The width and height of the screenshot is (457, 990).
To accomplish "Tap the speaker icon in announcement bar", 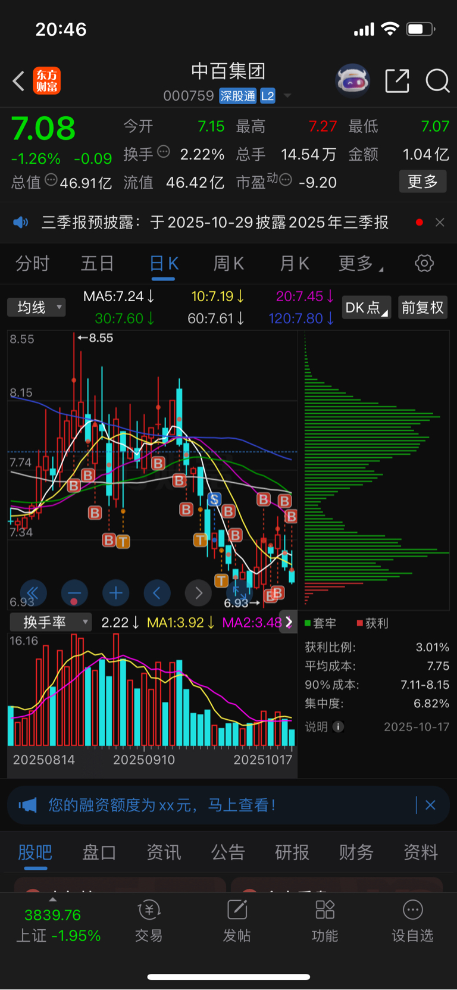I will point(21,223).
